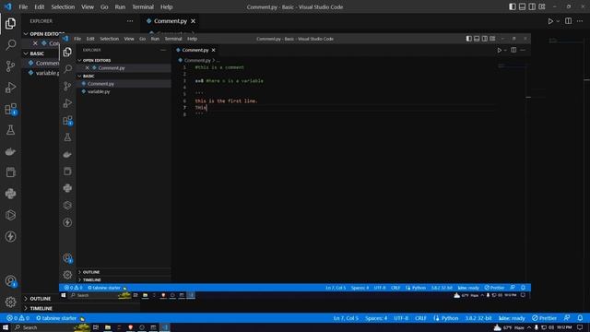The height and width of the screenshot is (332, 590).
Task: Run Python file using inner window play button
Action: [500, 50]
